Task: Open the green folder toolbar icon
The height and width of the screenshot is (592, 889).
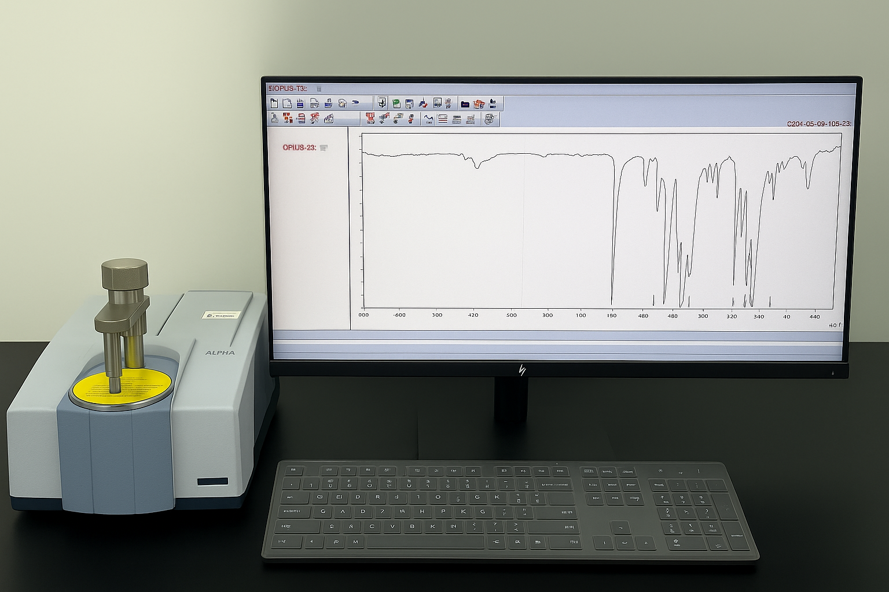Action: [396, 103]
